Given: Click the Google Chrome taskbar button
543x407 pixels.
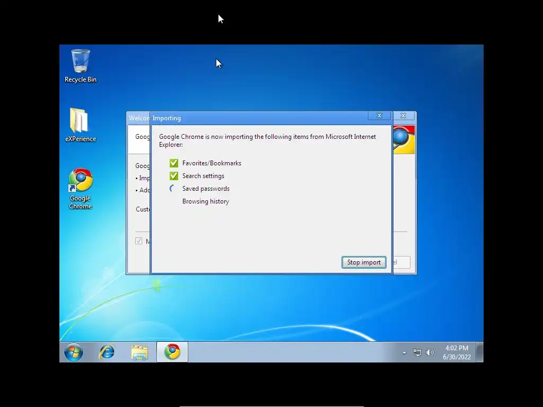Looking at the screenshot, I should (172, 352).
